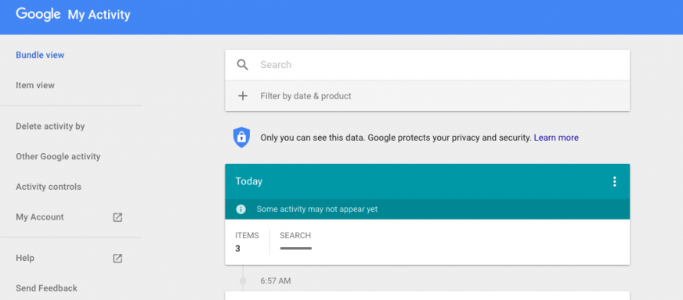Click into the Search input field
Viewport: 683px width, 300px height.
pos(442,65)
